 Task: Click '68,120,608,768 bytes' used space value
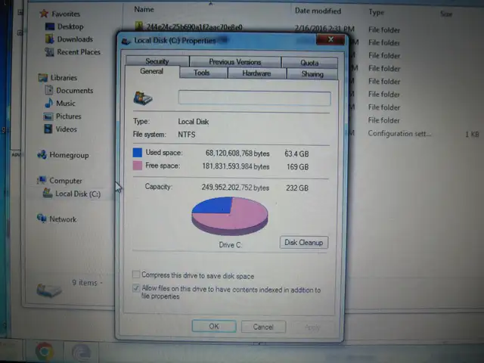coord(237,154)
